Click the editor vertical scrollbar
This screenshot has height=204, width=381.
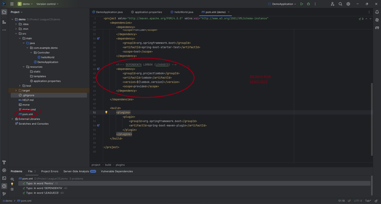click(x=371, y=119)
